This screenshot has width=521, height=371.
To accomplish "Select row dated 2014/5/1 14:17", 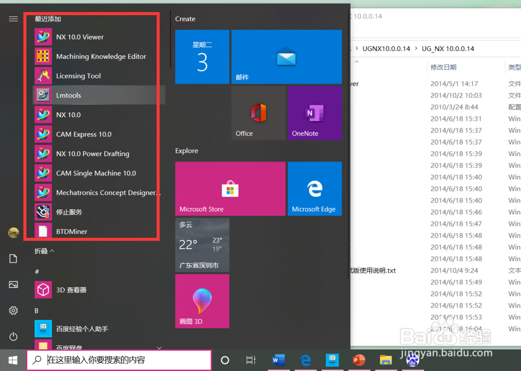I will point(436,84).
